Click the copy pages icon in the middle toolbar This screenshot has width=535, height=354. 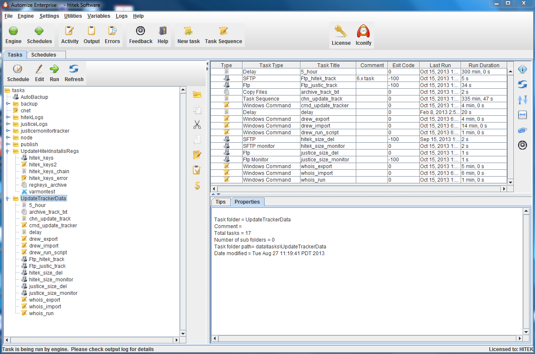(x=197, y=109)
